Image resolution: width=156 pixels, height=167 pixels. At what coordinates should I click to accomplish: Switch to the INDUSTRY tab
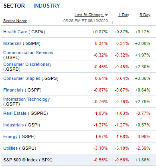(47, 6)
